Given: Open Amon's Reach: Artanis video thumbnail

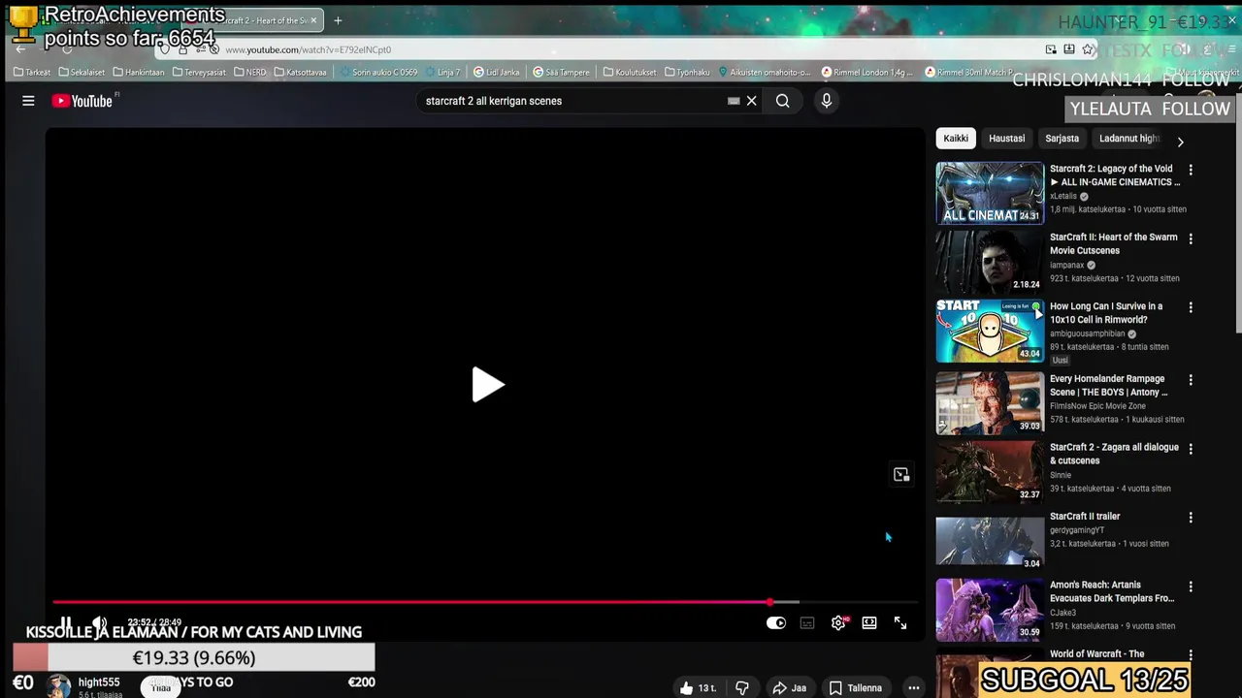Looking at the screenshot, I should pos(990,609).
